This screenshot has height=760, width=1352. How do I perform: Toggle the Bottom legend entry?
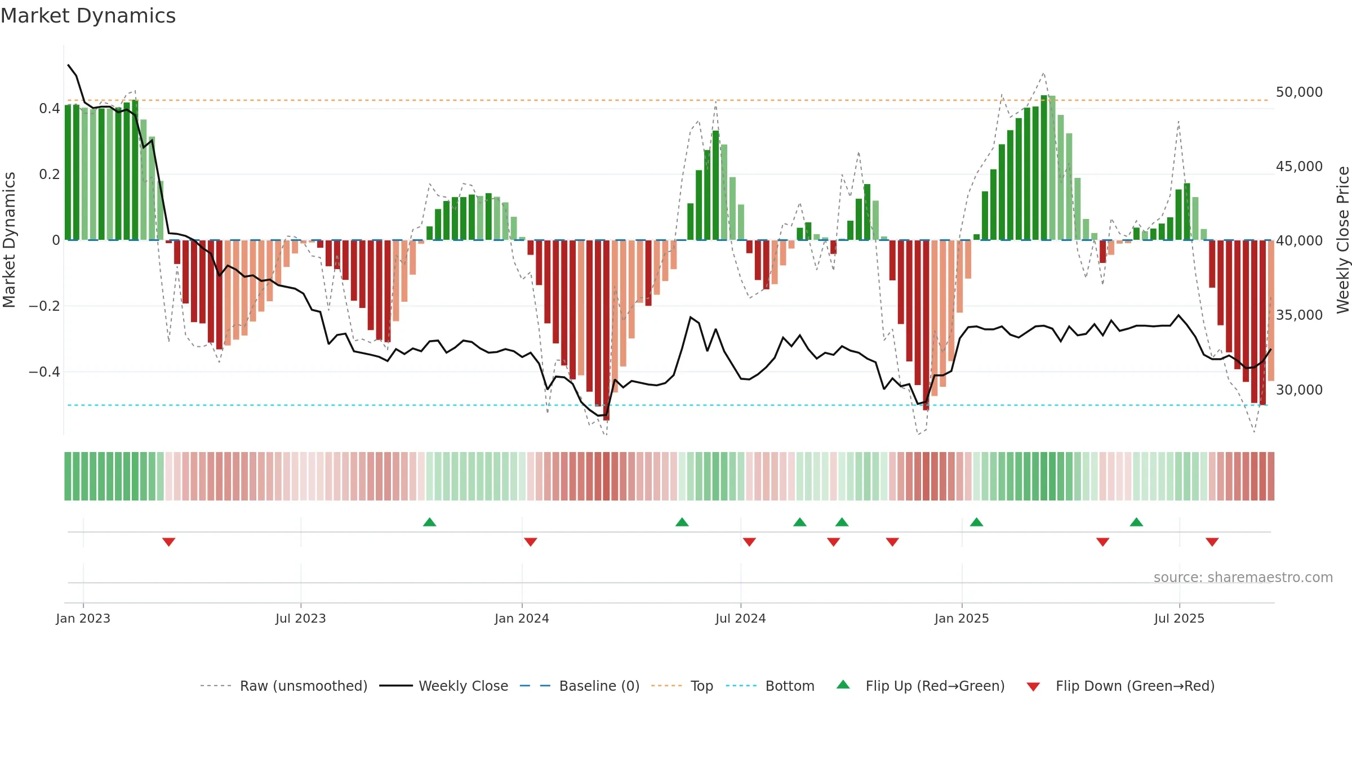click(770, 686)
